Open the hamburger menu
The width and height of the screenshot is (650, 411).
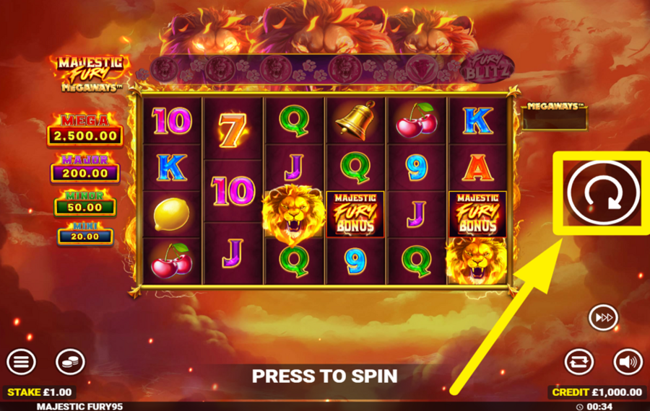pyautogui.click(x=21, y=362)
